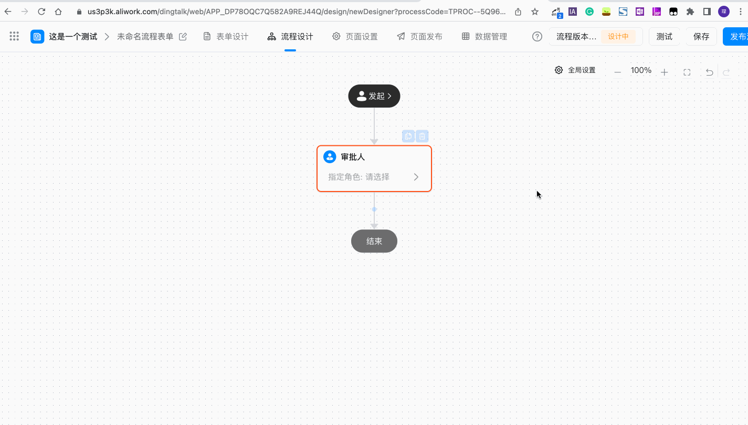This screenshot has width=748, height=425.
Task: Share this page from address bar
Action: coord(518,12)
